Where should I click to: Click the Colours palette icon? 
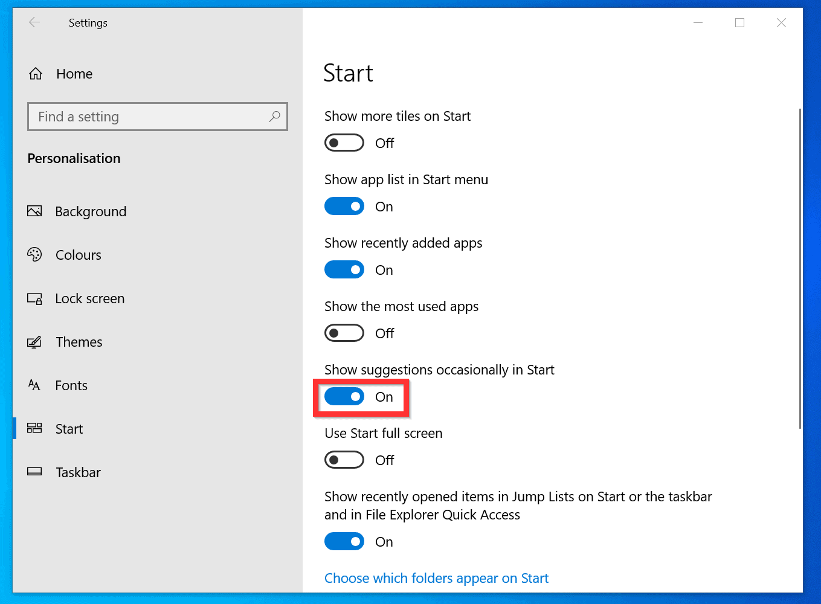click(34, 254)
